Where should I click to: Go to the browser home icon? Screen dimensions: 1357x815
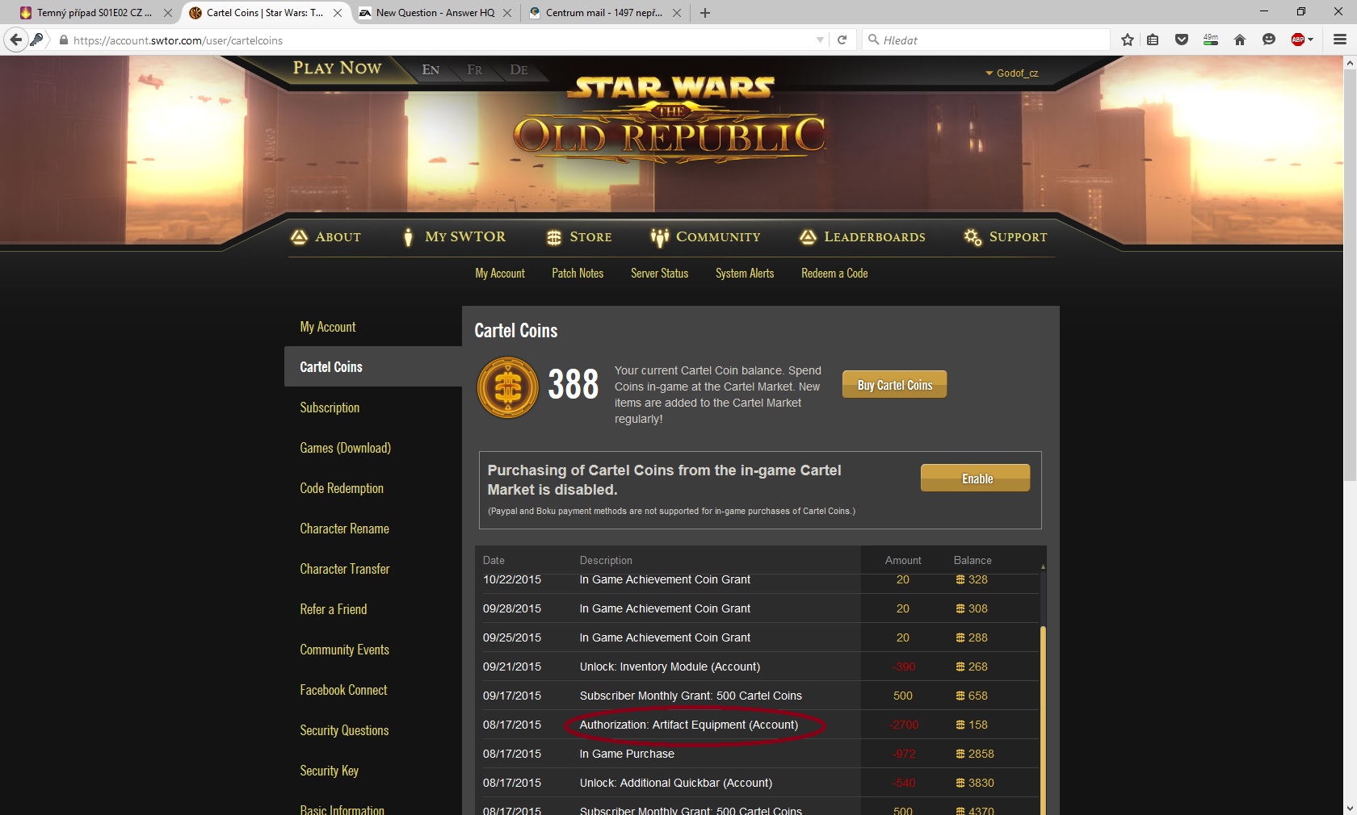pos(1240,40)
